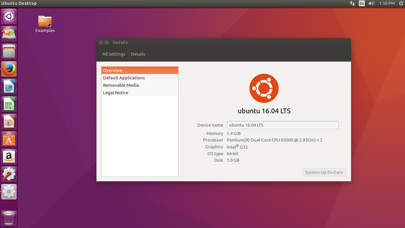Click the Pentium(R) Dual-Core processor text
Image resolution: width=405 pixels, height=228 pixels.
pyautogui.click(x=274, y=140)
